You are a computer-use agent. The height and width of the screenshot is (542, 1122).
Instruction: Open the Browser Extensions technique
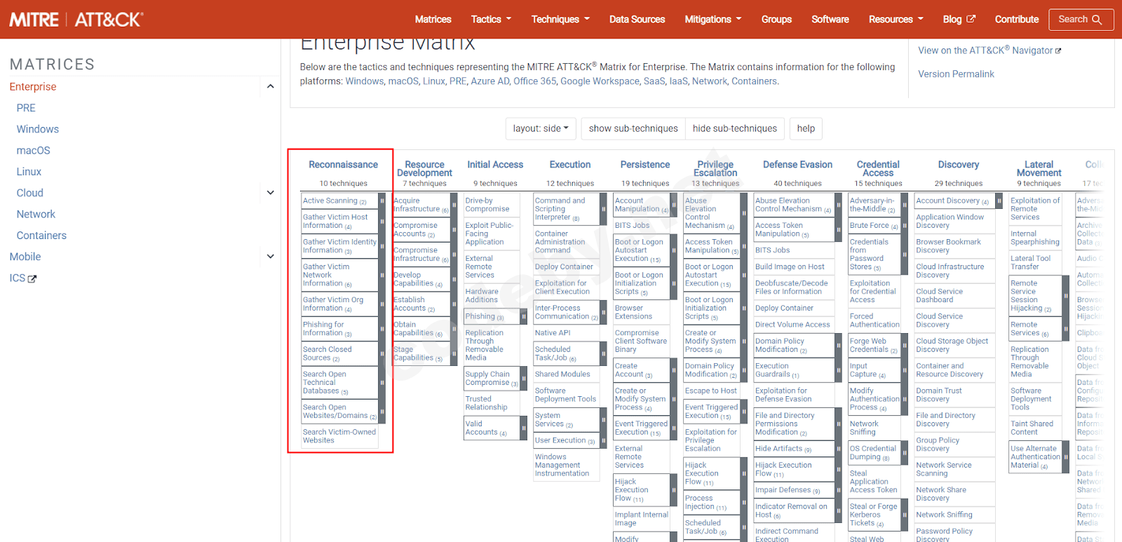tap(633, 312)
